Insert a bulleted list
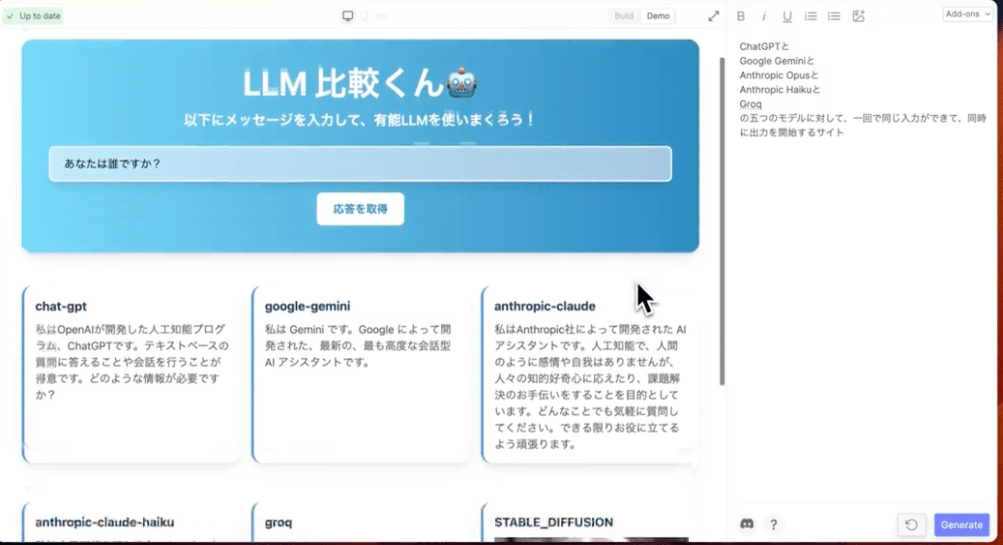The height and width of the screenshot is (545, 1003). coord(834,16)
